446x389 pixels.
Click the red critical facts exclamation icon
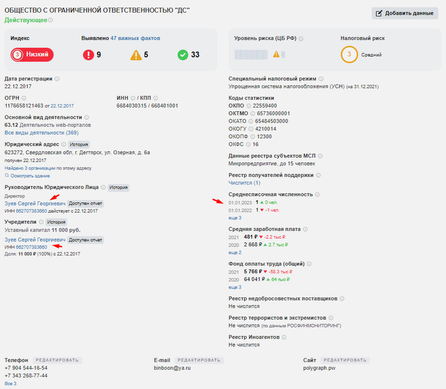pyautogui.click(x=87, y=55)
